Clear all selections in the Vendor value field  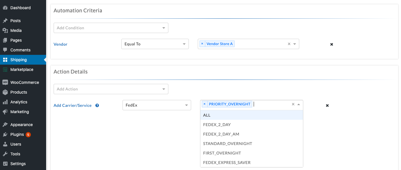click(x=289, y=44)
